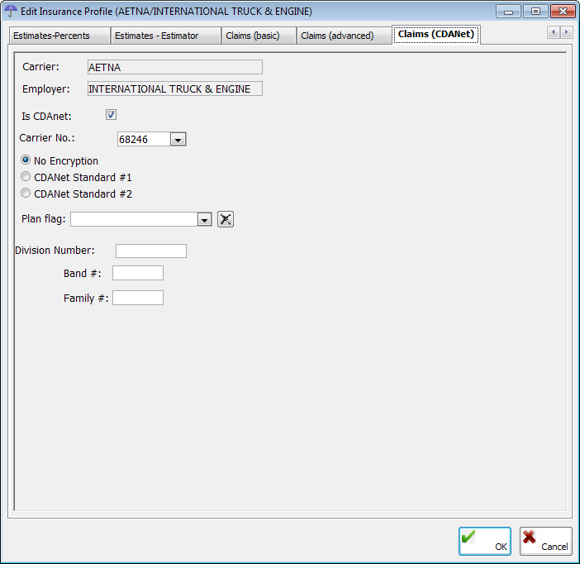
Task: Click into the Family # field
Action: pyautogui.click(x=138, y=298)
